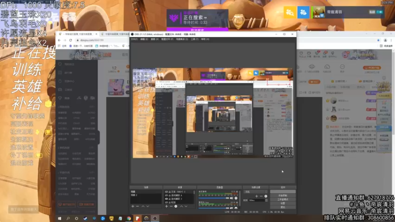Move selected source up with arrow
395x222 pixels.
click(181, 206)
